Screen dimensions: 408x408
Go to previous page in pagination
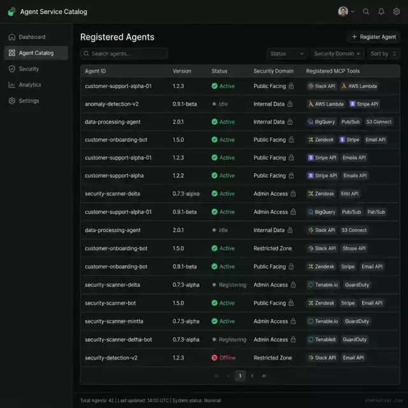click(x=228, y=375)
